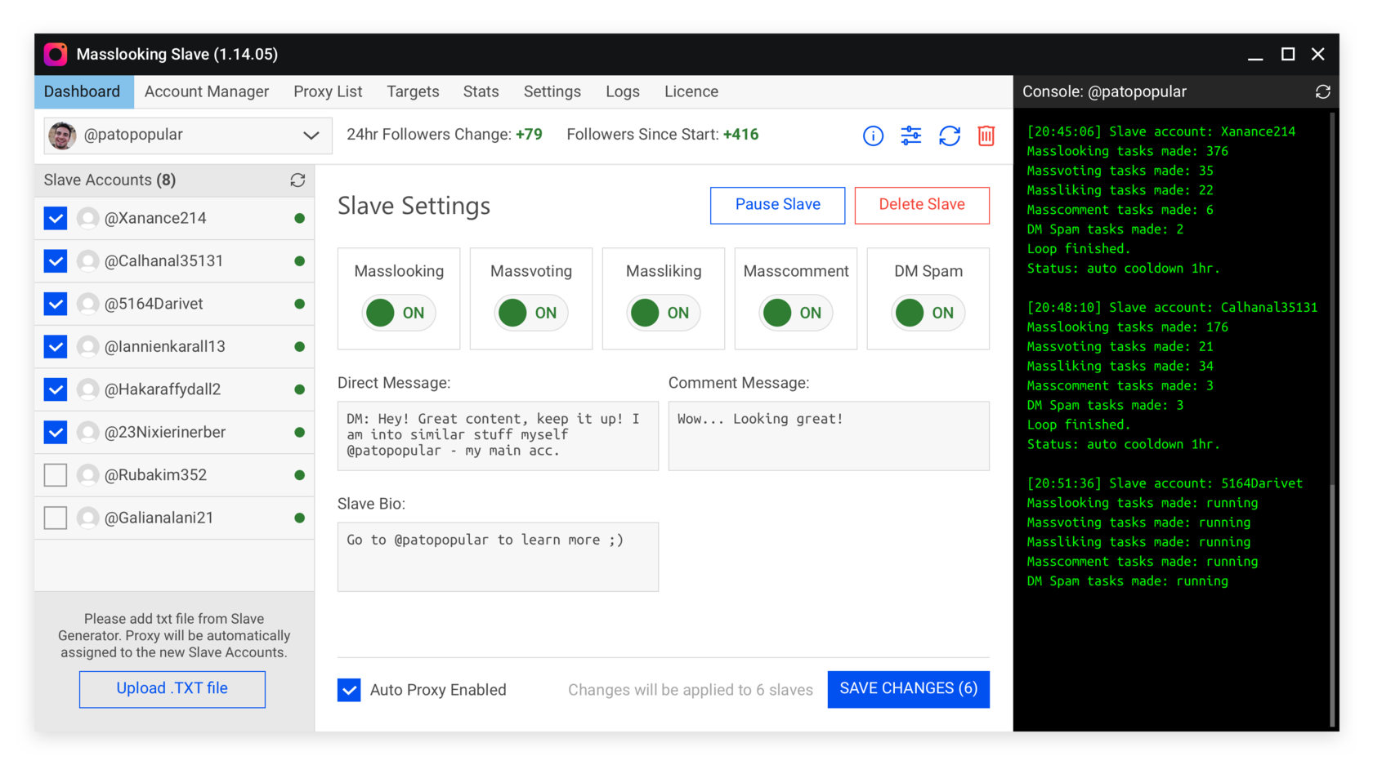Uncheck the @Calhanal35131 slave checkbox
This screenshot has height=765, width=1373.
point(56,261)
